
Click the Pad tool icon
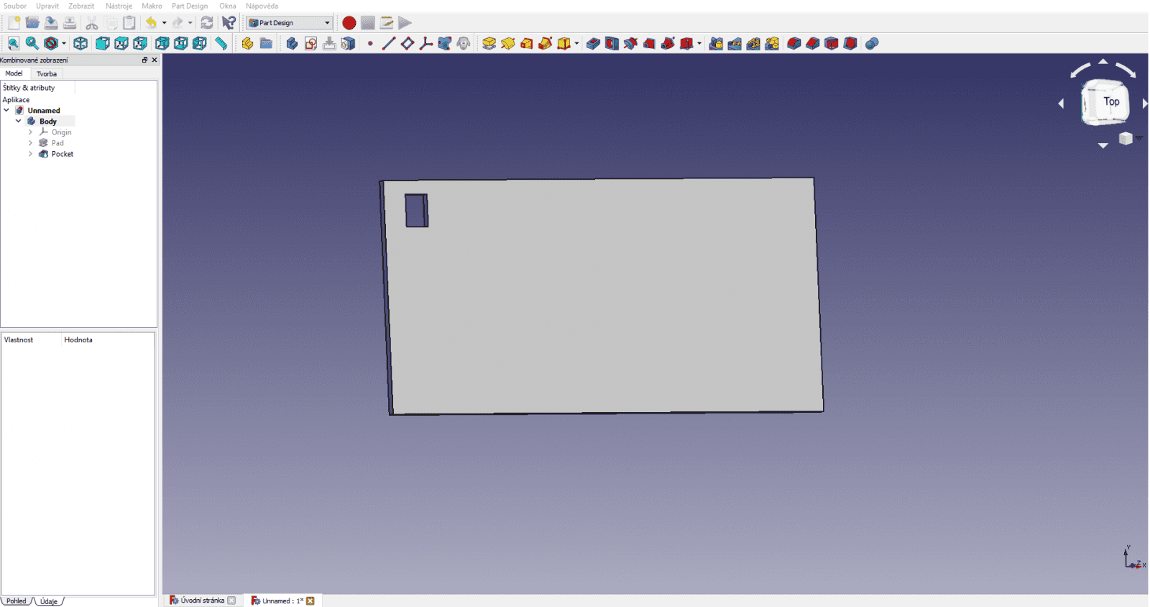[x=489, y=44]
